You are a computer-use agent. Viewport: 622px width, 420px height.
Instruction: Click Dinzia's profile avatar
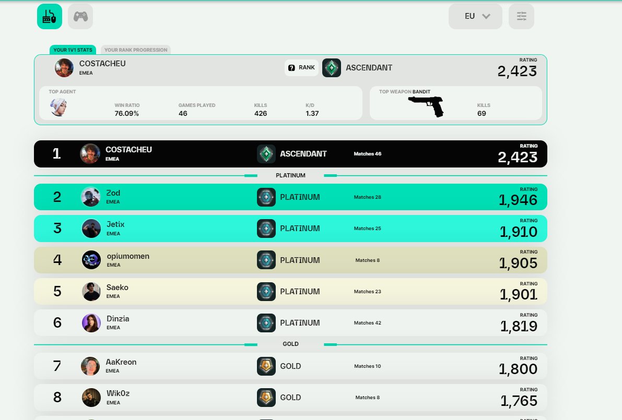[91, 323]
